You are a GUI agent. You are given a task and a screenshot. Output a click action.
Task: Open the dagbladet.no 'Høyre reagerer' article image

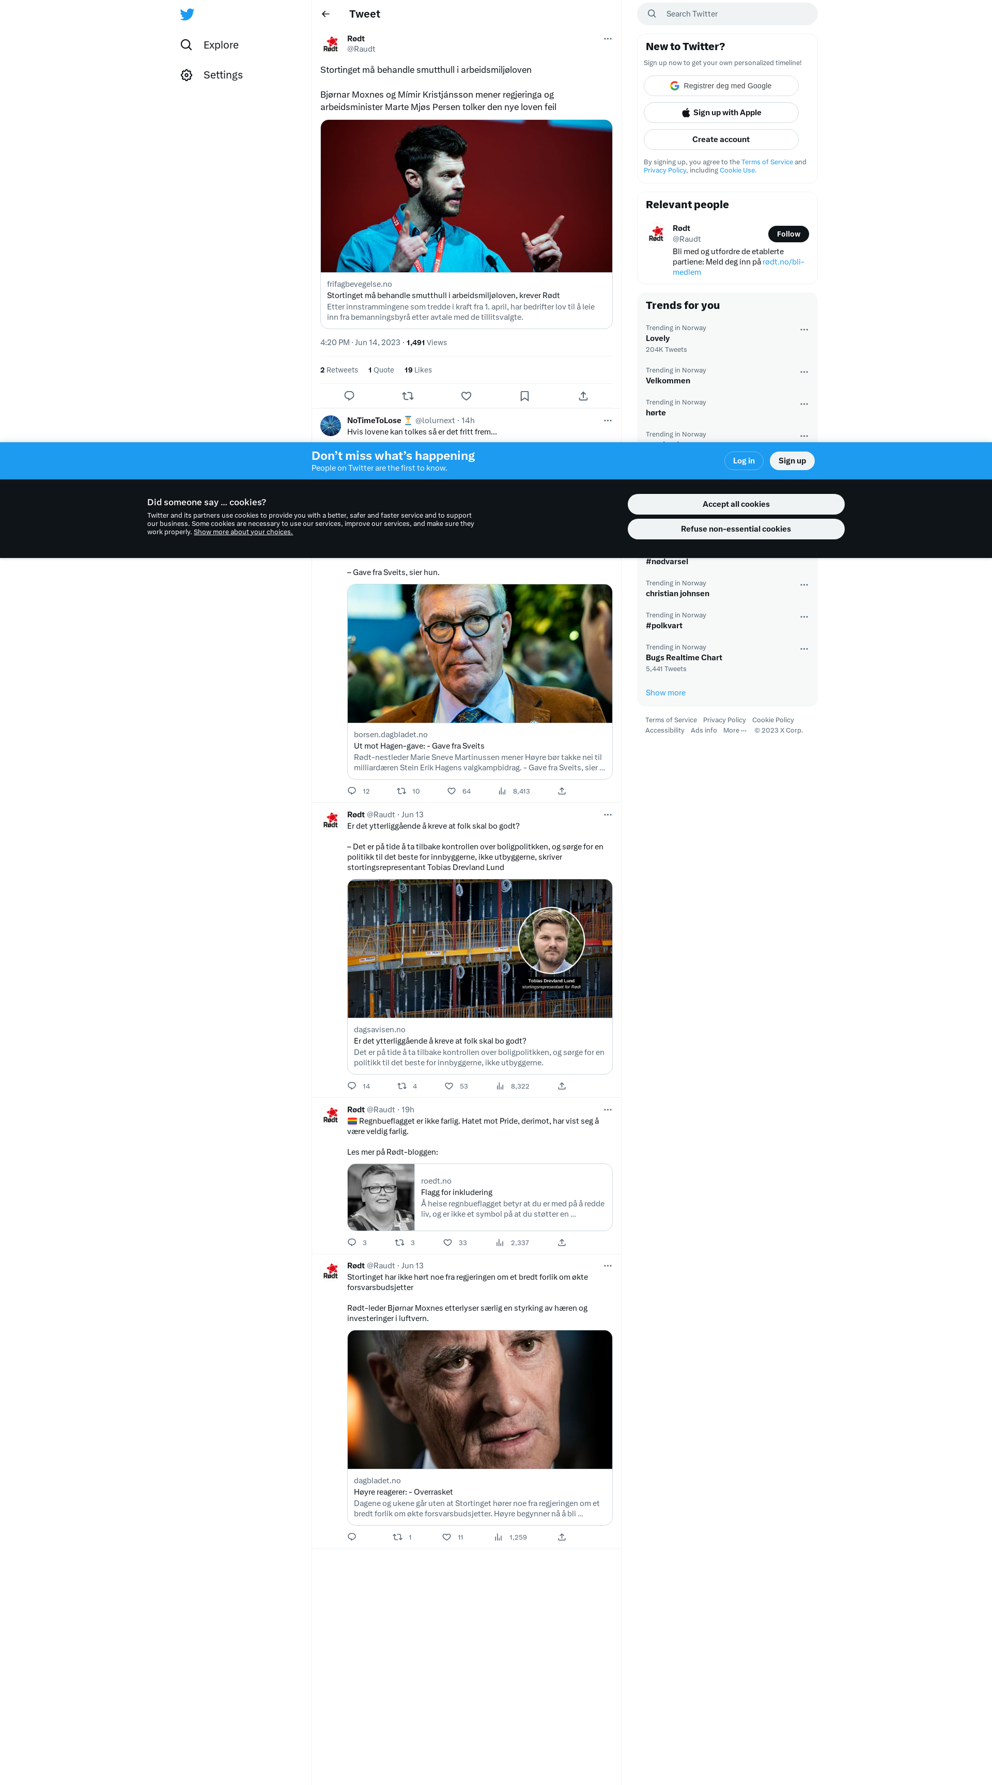click(x=479, y=1400)
